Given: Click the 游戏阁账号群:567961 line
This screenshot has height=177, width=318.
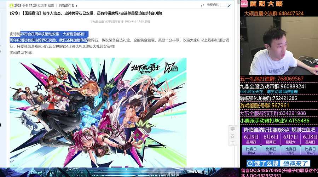Looking at the screenshot, I should [x=265, y=105].
